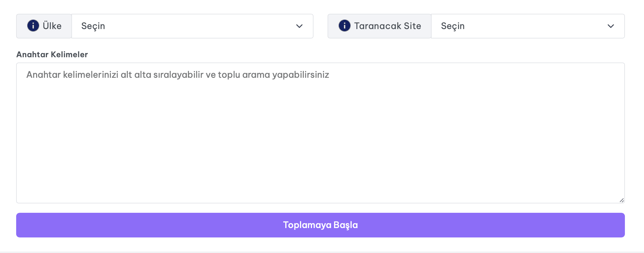Click the purple submit button's label text

point(321,225)
